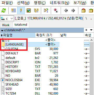Go to root with backslash button
Screen dimensions: 94x95
(86, 19)
